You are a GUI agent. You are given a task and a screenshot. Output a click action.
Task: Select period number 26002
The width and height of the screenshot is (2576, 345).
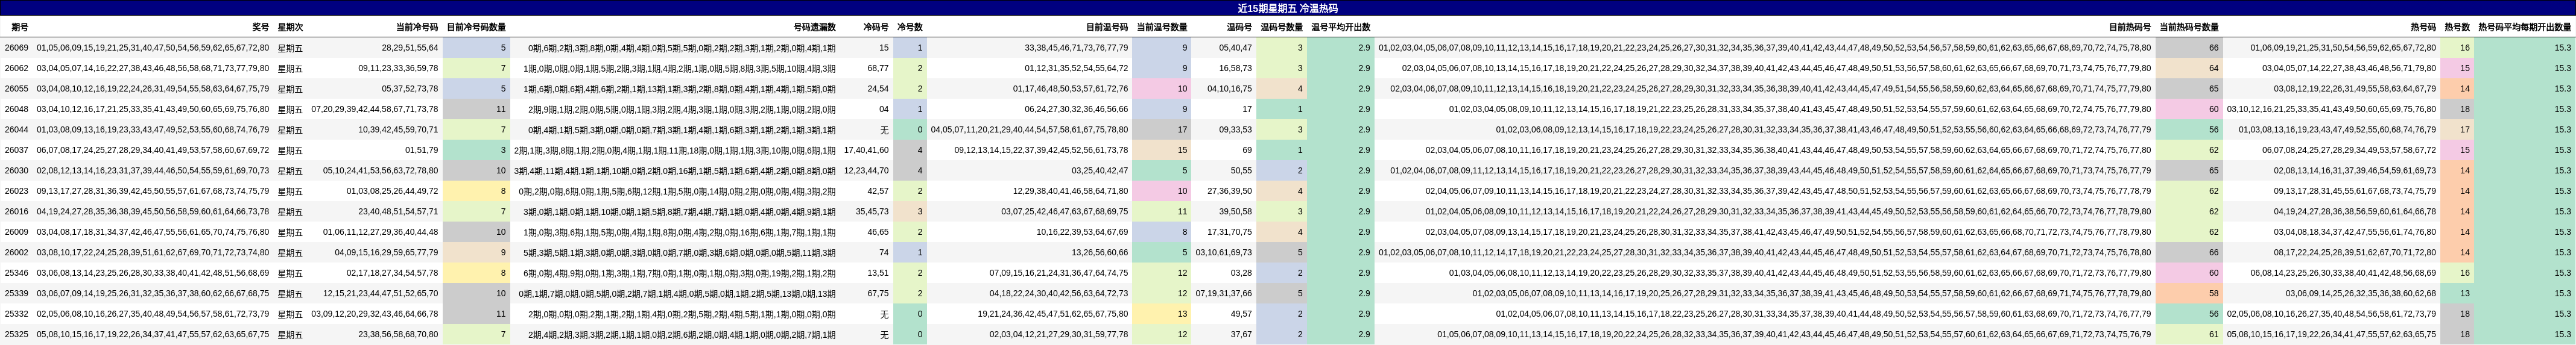click(x=16, y=252)
